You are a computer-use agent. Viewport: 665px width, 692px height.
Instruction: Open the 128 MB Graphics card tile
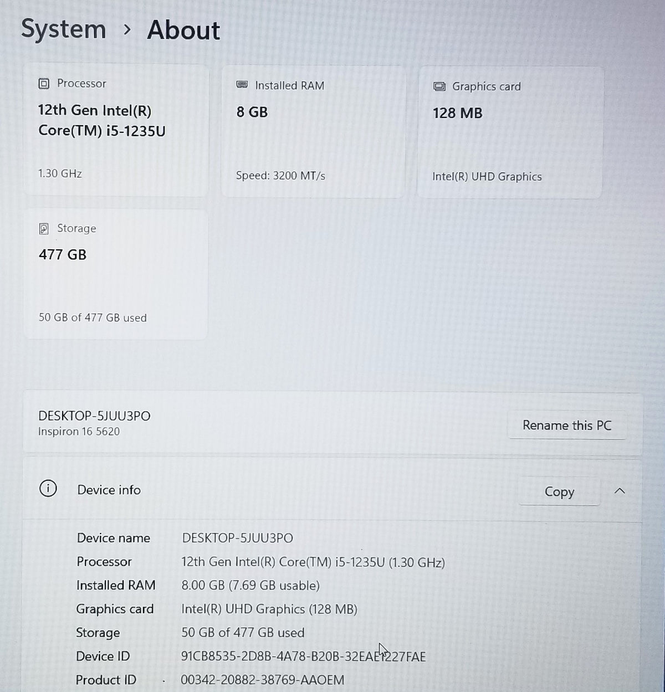coord(510,132)
